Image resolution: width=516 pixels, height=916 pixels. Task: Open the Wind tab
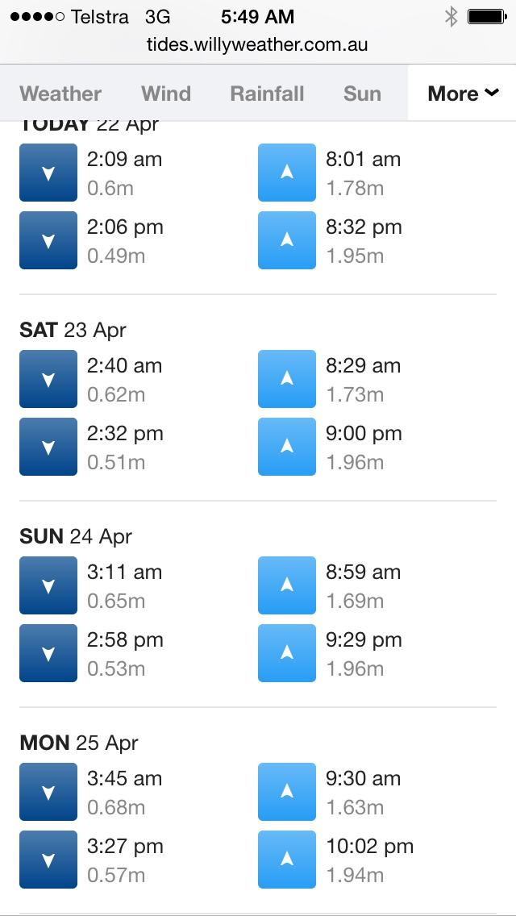(166, 94)
